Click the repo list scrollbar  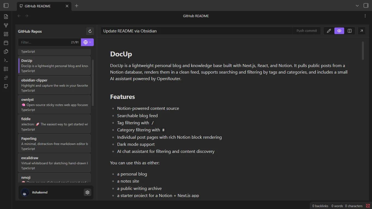point(93,83)
